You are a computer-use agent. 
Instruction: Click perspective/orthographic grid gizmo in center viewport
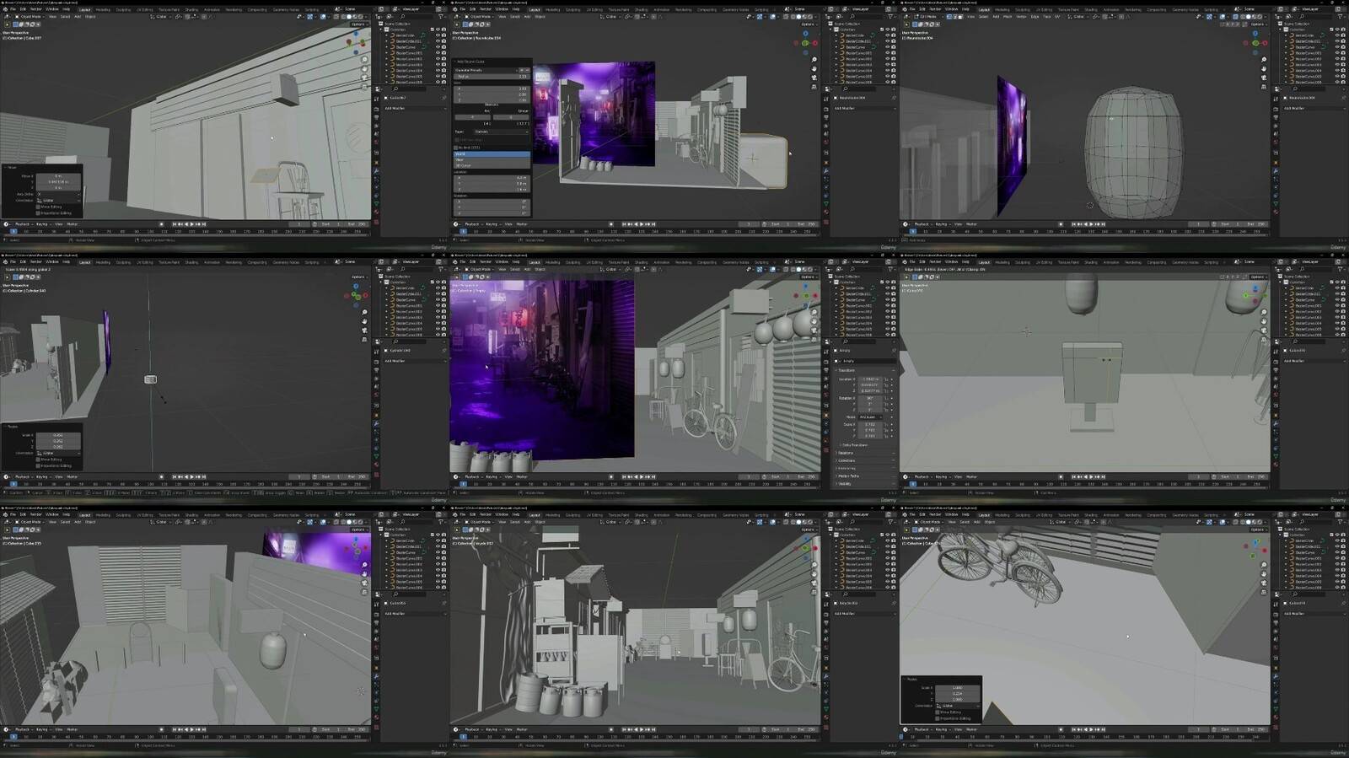[814, 338]
